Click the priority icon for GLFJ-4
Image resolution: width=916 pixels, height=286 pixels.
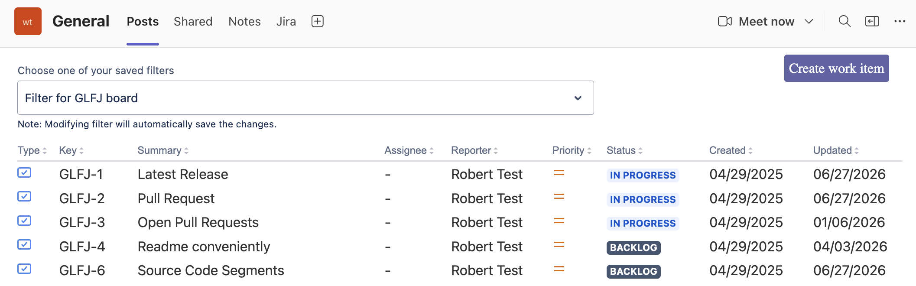coord(559,245)
